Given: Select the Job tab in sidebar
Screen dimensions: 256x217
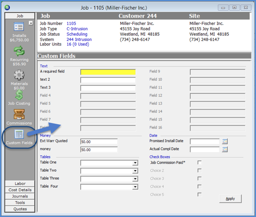Looking at the screenshot, I should click(x=20, y=16).
